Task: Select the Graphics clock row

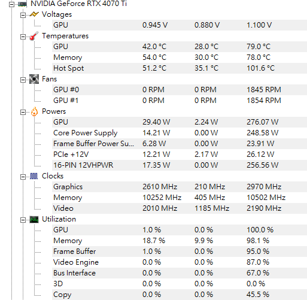Action: pos(180,187)
